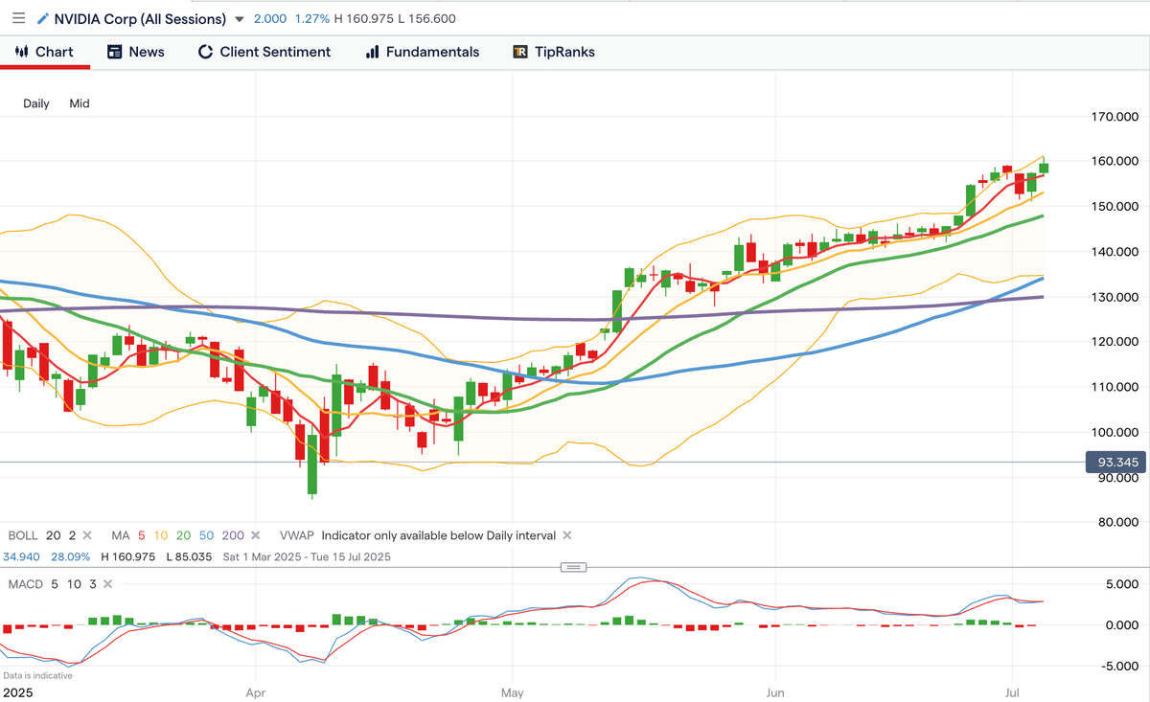Screen dimensions: 1150x702
Task: Click the -5.000 MACD axis label
Action: pyautogui.click(x=1118, y=667)
